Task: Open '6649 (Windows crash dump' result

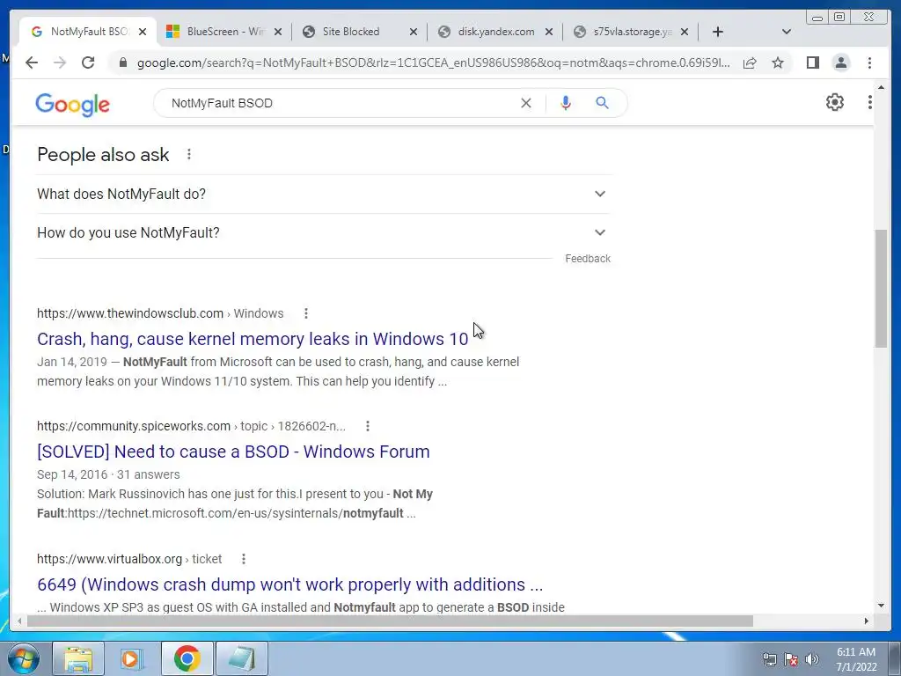Action: 289,584
